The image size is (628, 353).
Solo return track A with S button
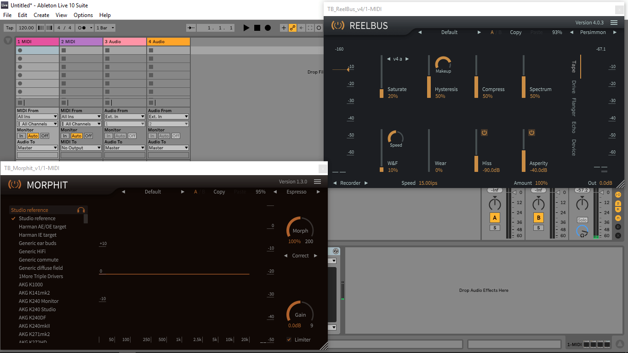click(495, 228)
